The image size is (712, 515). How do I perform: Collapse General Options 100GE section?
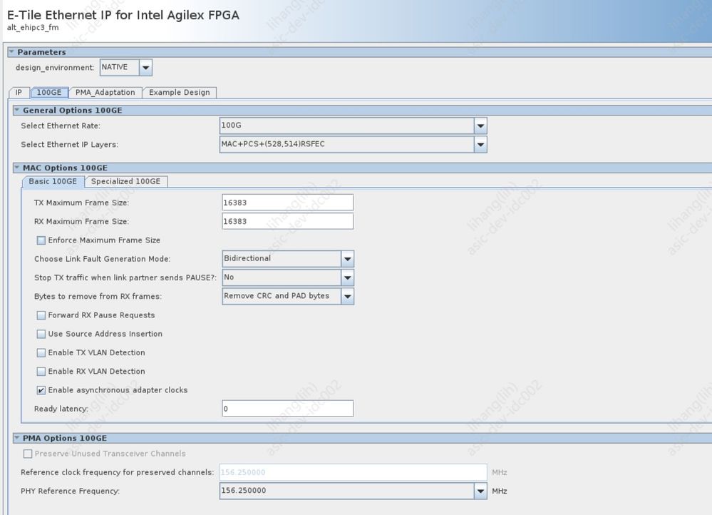point(17,110)
